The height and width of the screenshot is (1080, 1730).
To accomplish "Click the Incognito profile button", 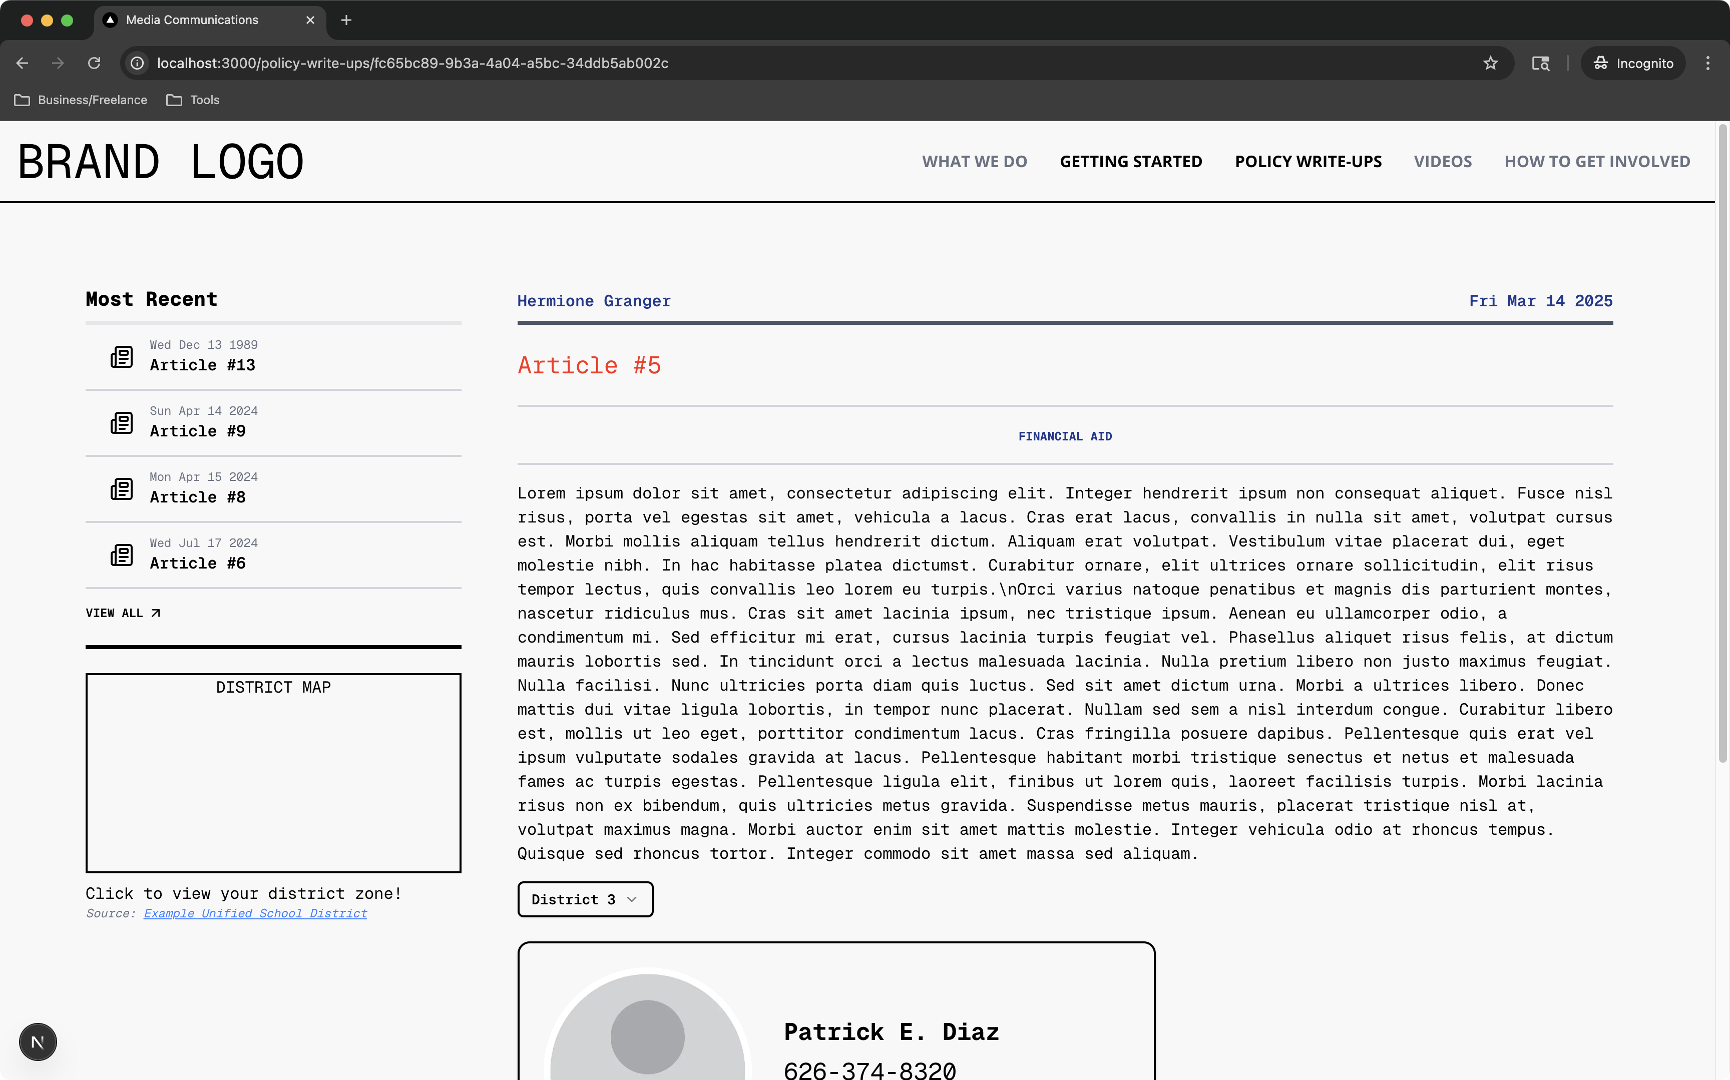I will click(x=1633, y=63).
